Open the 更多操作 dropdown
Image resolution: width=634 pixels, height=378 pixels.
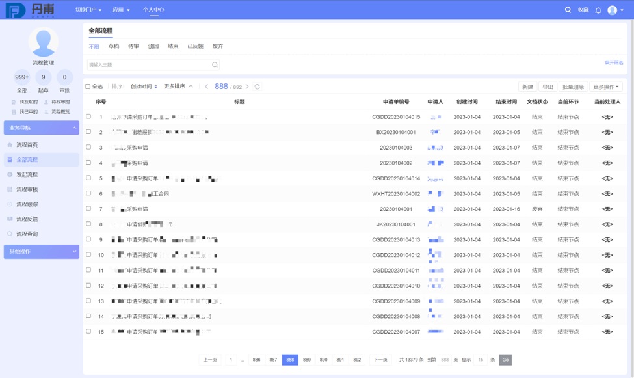(x=606, y=87)
